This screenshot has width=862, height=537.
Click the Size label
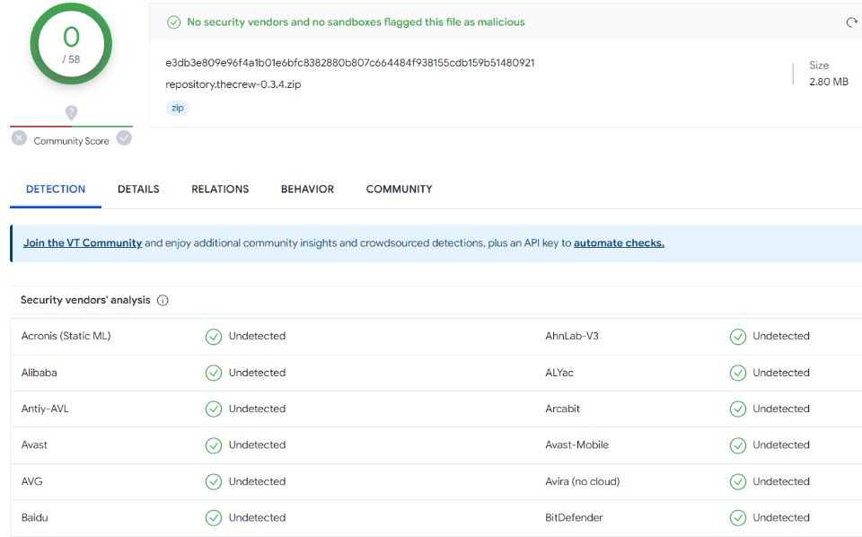(x=819, y=66)
